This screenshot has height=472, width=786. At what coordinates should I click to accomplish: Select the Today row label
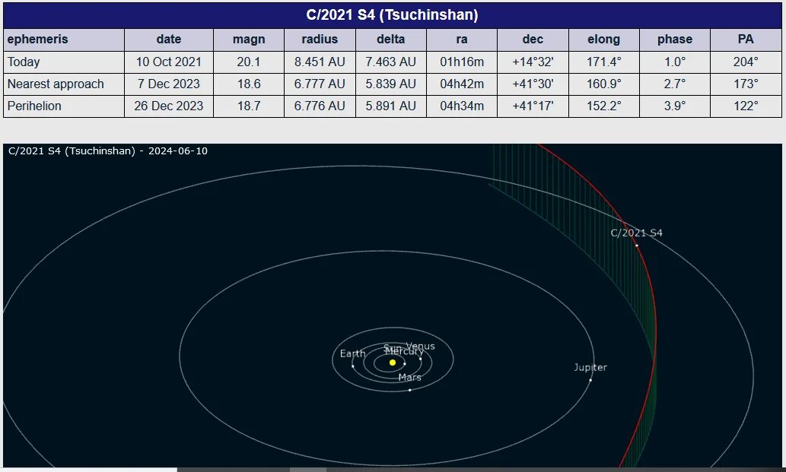24,62
